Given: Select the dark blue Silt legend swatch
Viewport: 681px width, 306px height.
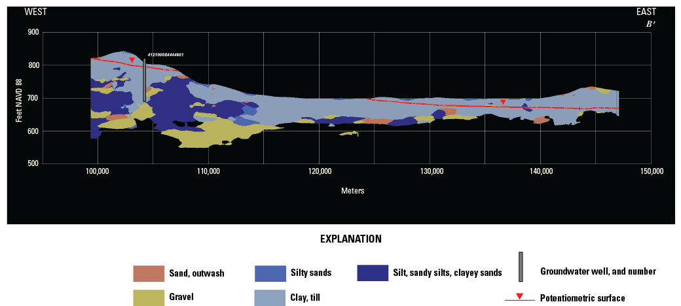Looking at the screenshot, I should (x=373, y=273).
